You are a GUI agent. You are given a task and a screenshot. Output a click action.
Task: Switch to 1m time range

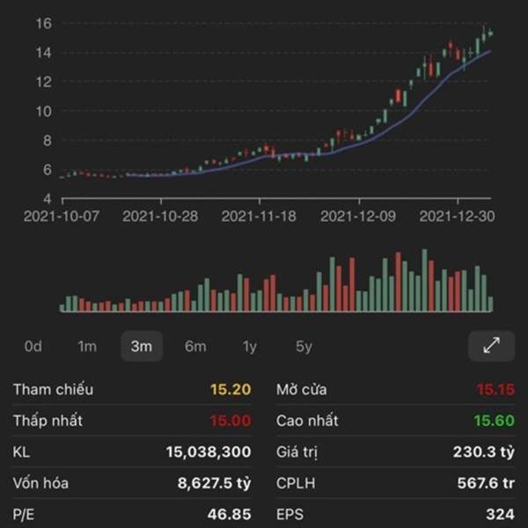pos(87,346)
